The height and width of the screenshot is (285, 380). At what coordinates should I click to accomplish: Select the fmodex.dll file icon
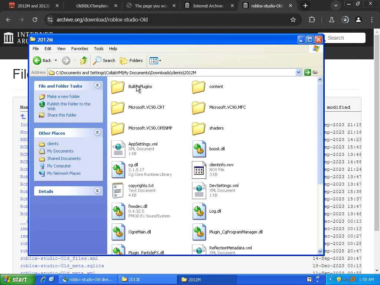click(x=118, y=212)
